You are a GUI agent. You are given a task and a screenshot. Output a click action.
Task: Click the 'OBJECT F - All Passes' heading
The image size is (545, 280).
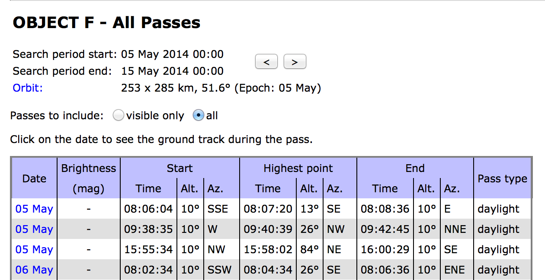tap(106, 22)
